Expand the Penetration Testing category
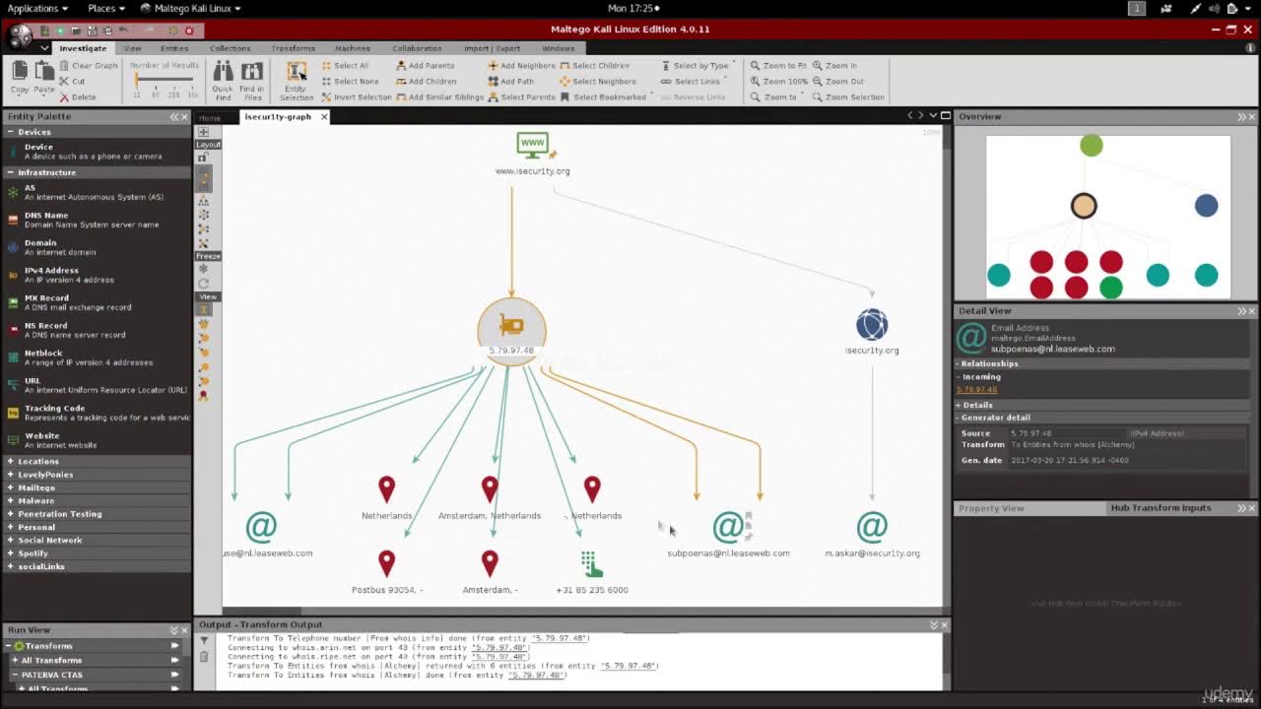 pos(11,514)
